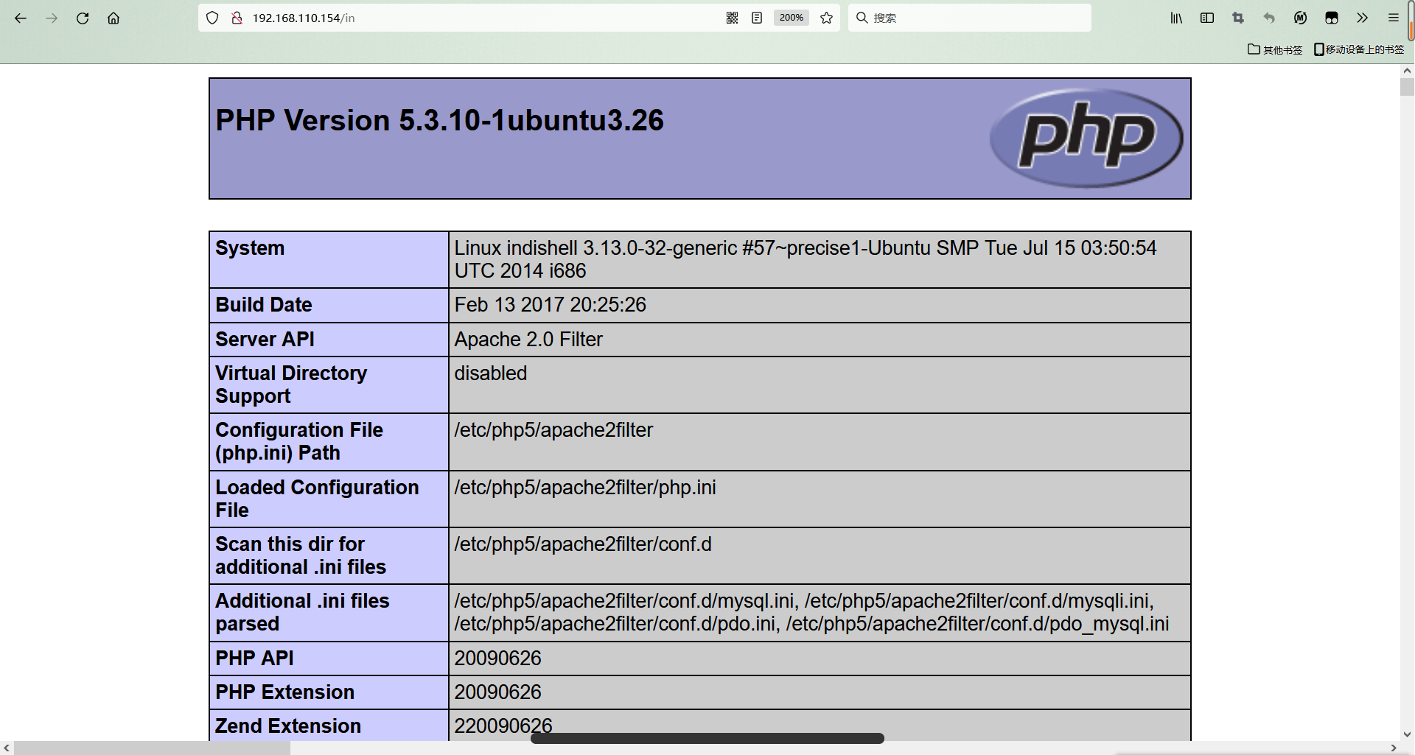1415x755 pixels.
Task: Click the horizontal scrollbar thumb
Action: pos(152,748)
